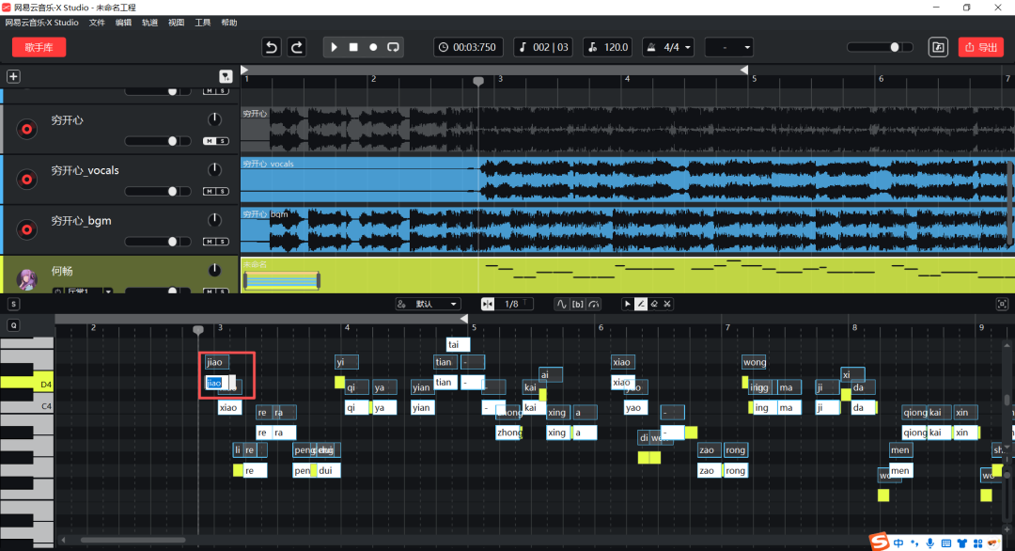Screen dimensions: 1015x551
Task: Open the 文件 menu
Action: tap(97, 22)
